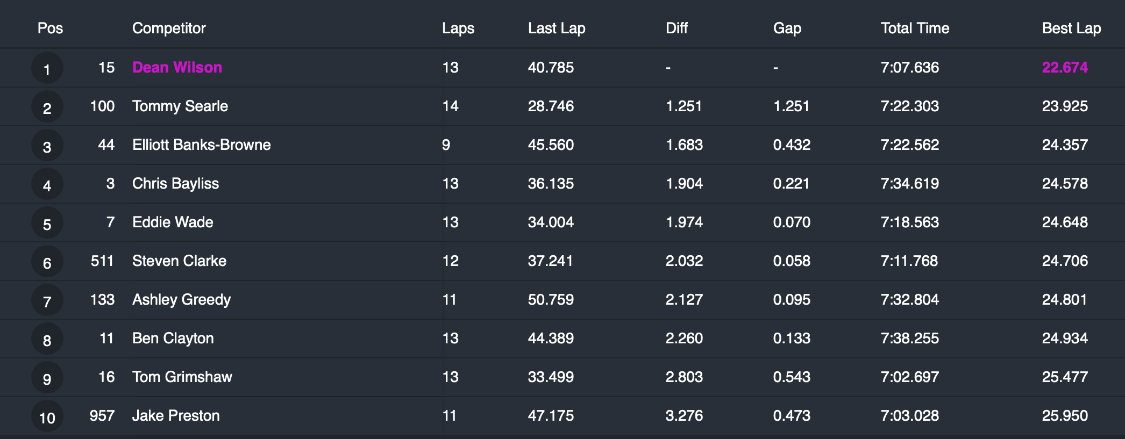1125x439 pixels.
Task: Sort by the Best Lap header
Action: coord(1071,28)
